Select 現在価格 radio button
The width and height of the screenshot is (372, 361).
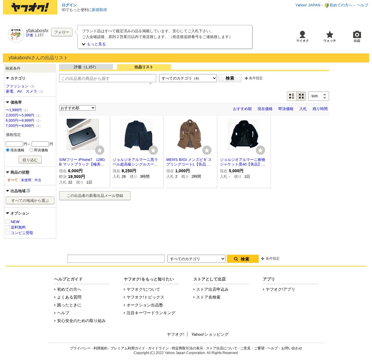[8, 150]
